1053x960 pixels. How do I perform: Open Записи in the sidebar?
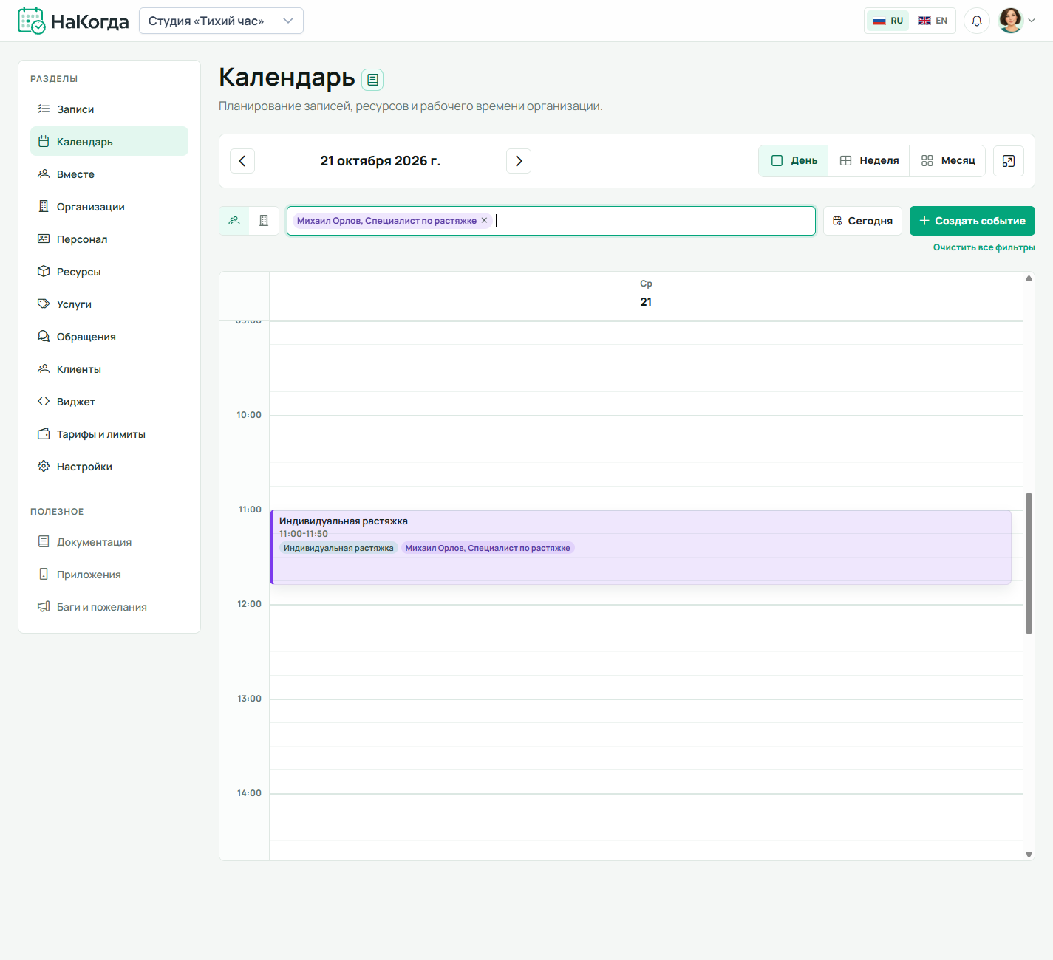tap(109, 109)
